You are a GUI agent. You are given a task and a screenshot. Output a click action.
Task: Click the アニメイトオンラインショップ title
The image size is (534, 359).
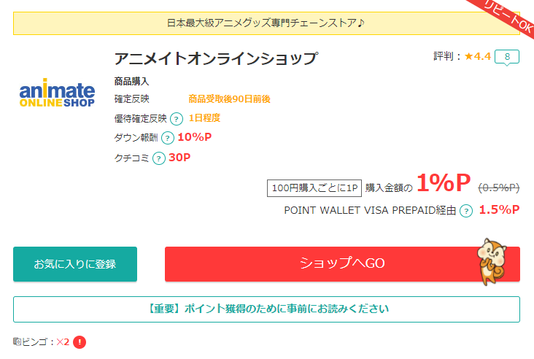[216, 58]
